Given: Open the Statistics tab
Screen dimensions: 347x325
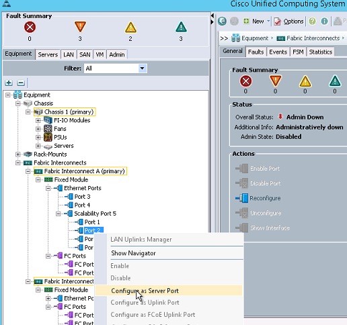Looking at the screenshot, I should [321, 52].
